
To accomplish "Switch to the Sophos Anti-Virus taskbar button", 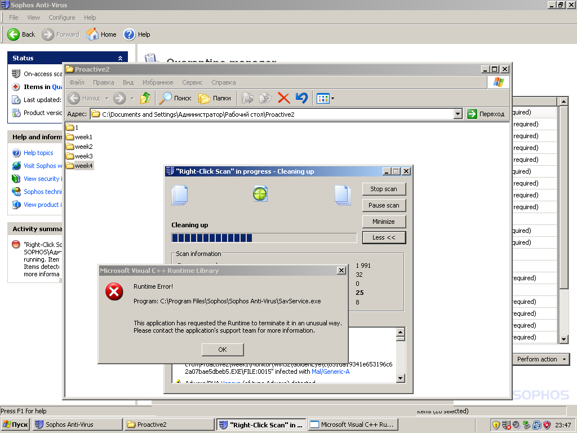I will click(77, 425).
